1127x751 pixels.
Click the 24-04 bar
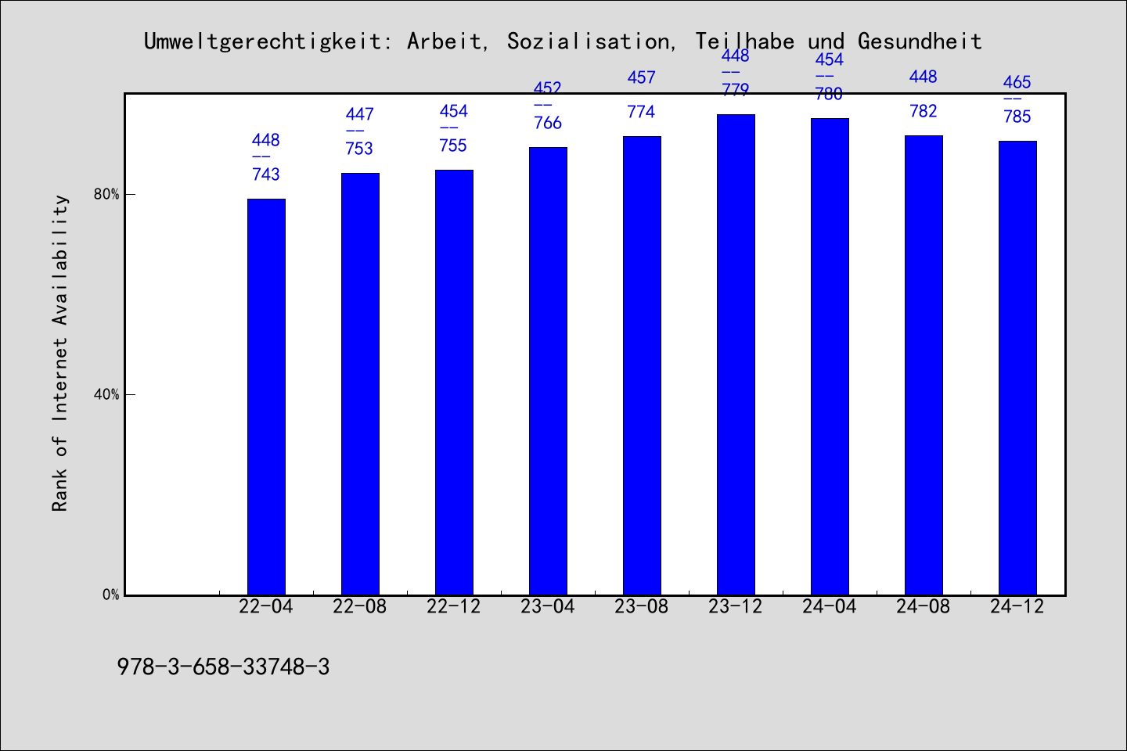pyautogui.click(x=830, y=357)
